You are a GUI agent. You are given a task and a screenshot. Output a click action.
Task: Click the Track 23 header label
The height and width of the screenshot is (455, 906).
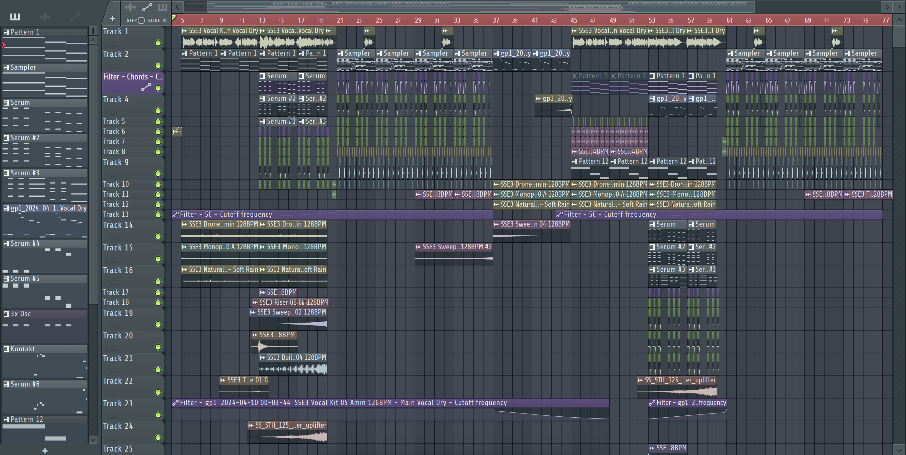pos(118,404)
